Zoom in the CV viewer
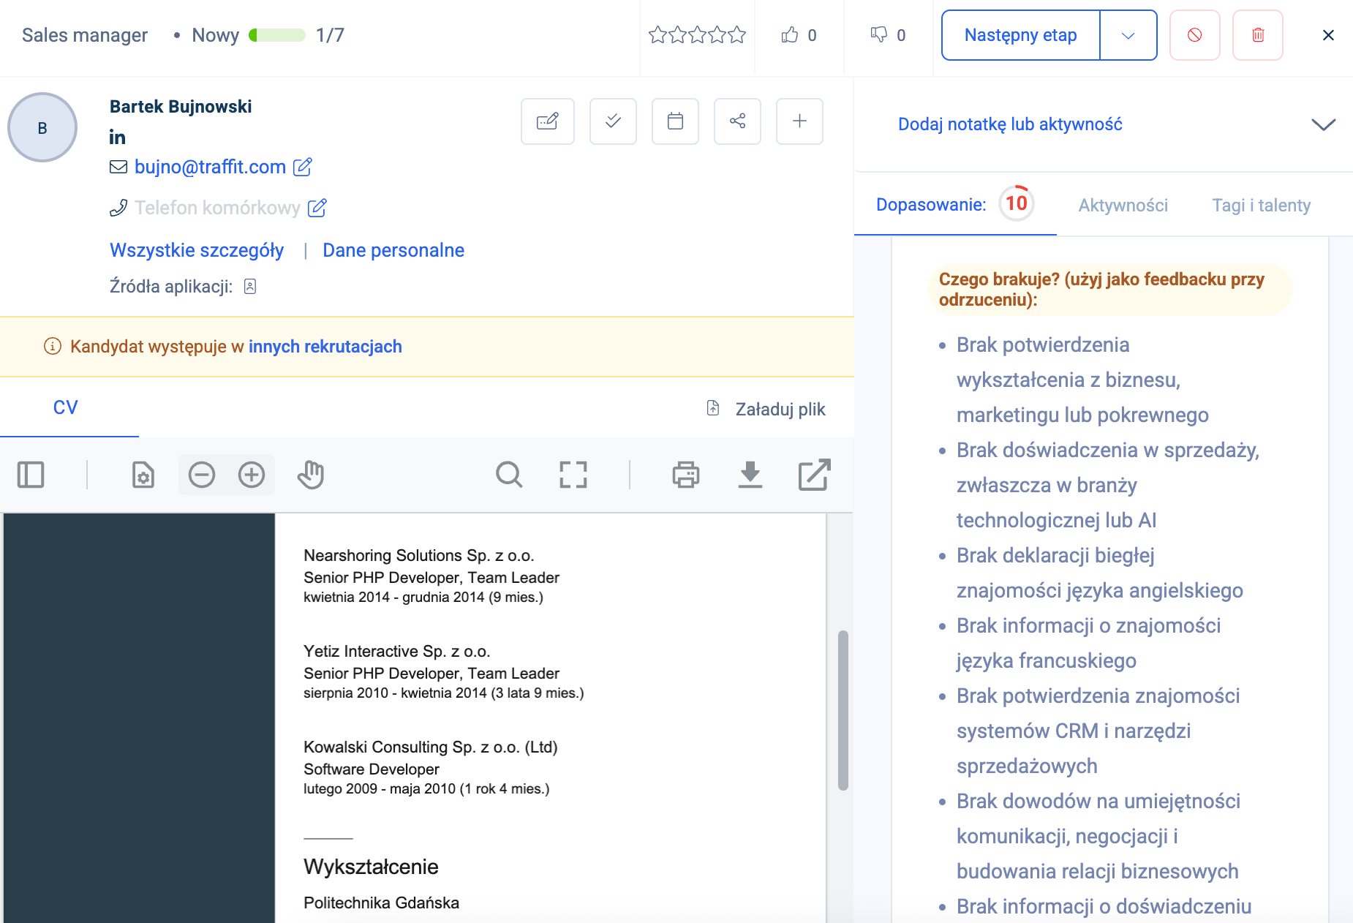 tap(251, 475)
